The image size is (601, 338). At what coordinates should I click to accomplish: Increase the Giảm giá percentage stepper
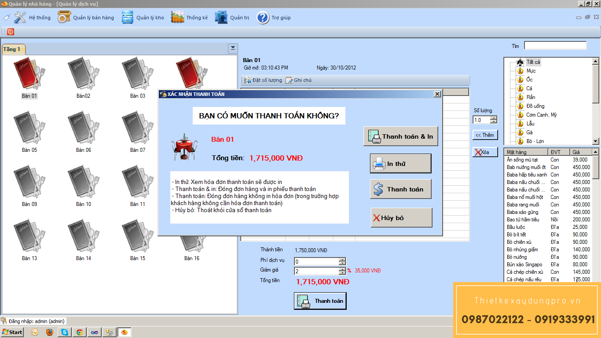click(342, 269)
